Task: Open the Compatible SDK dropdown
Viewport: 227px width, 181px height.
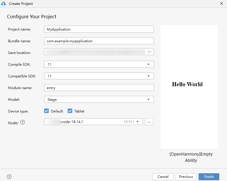Action: tap(148, 76)
